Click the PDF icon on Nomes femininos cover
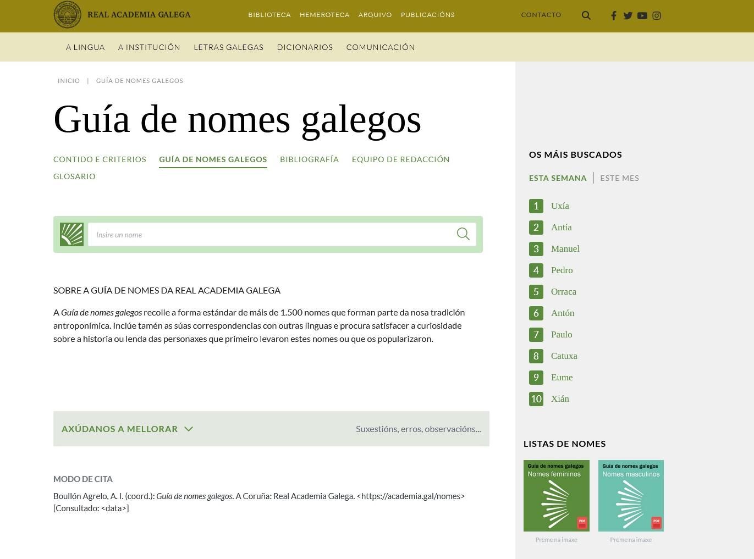The width and height of the screenshot is (754, 559). (x=582, y=523)
